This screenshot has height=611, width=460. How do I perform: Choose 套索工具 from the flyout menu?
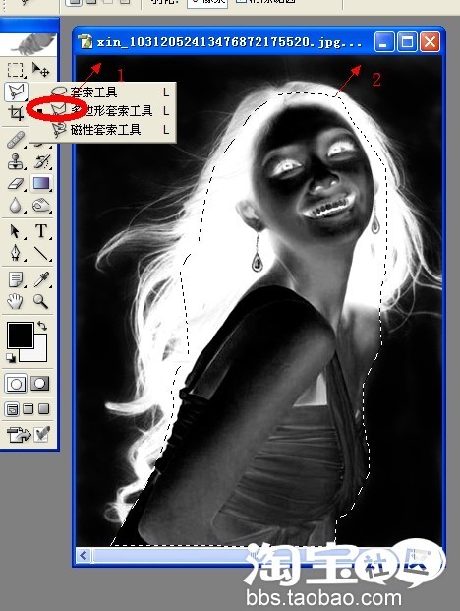click(103, 92)
